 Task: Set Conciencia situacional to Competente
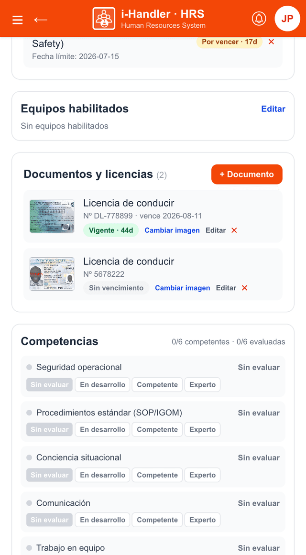coord(157,475)
